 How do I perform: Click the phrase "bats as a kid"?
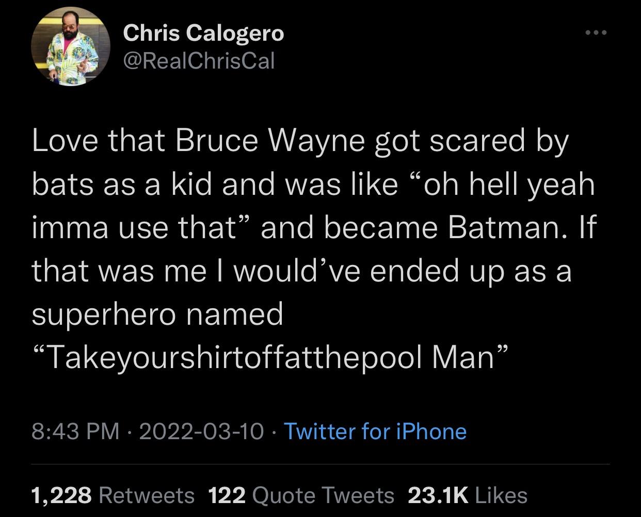pos(122,184)
